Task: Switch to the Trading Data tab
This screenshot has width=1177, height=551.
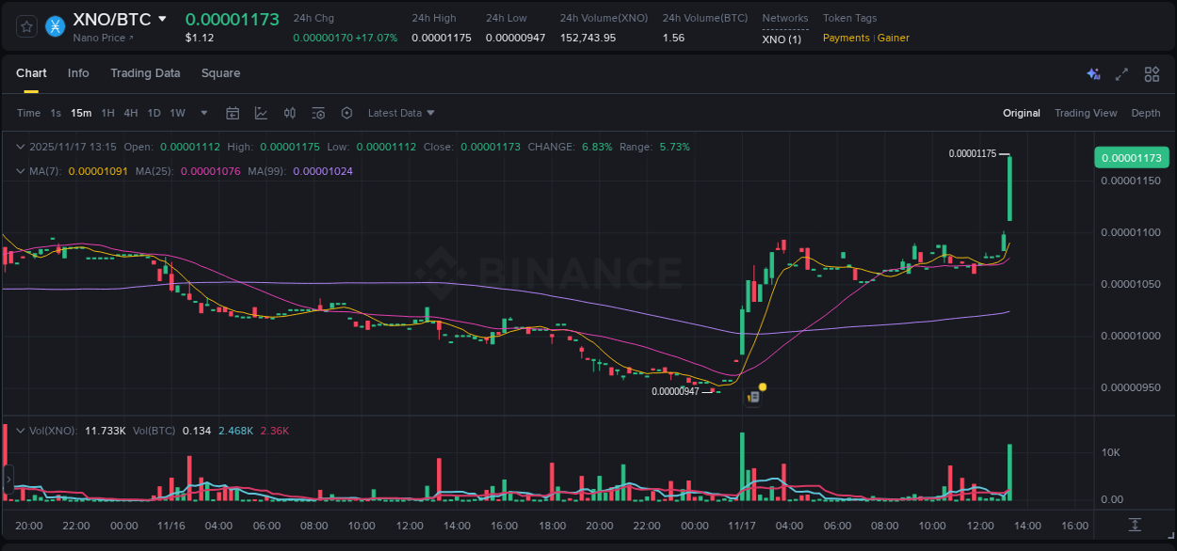Action: (x=145, y=73)
